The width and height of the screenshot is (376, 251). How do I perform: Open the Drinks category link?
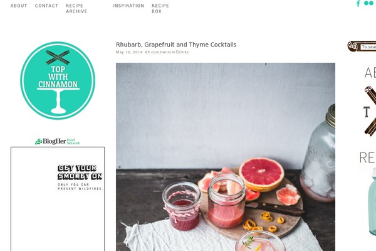(x=182, y=52)
